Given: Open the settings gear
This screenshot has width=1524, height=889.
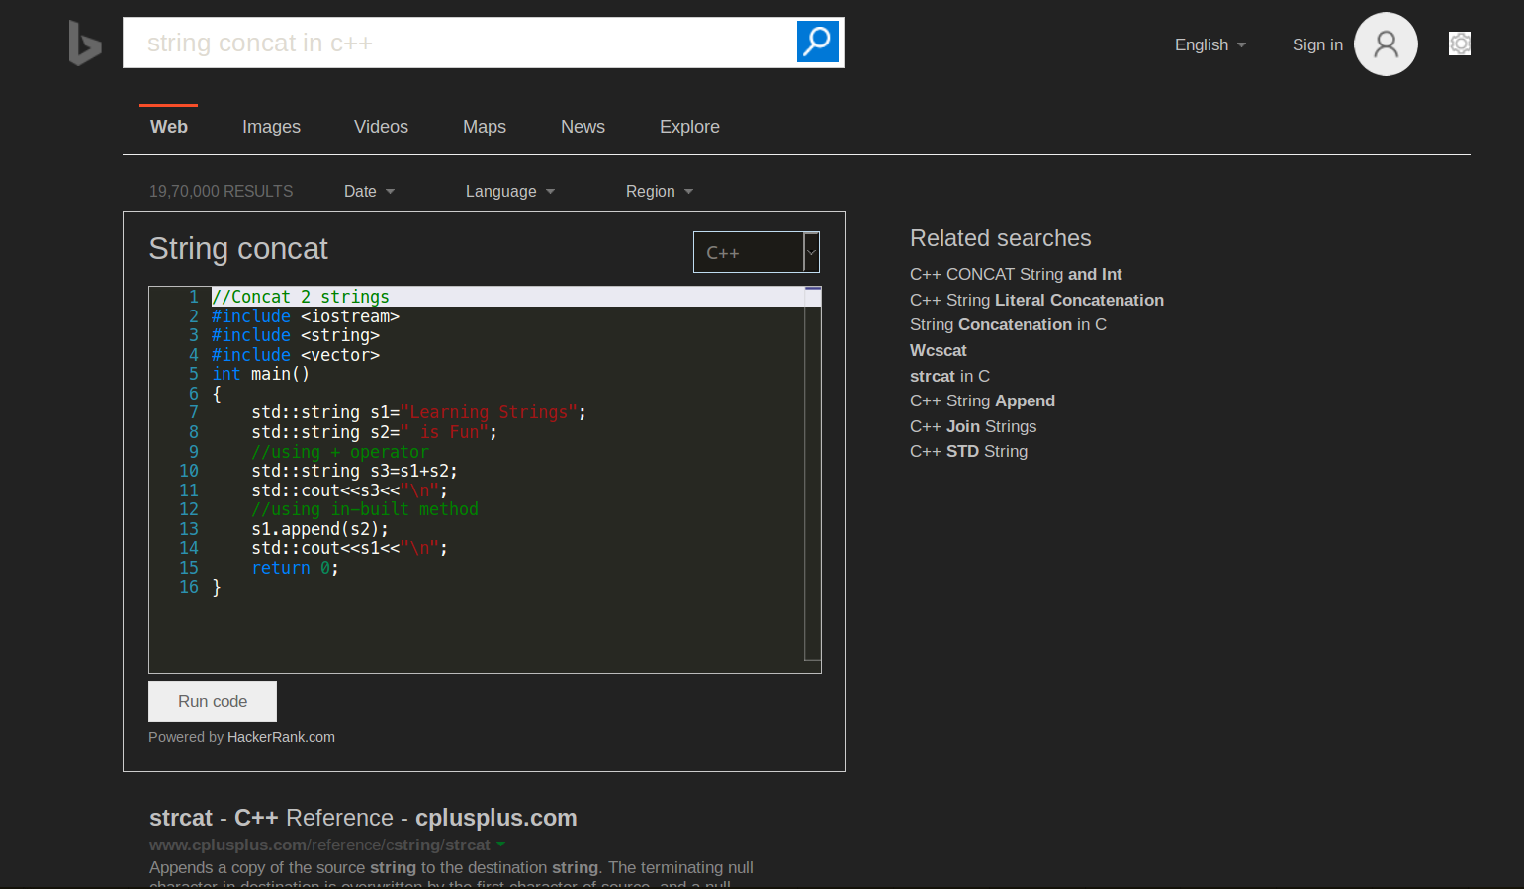Looking at the screenshot, I should click(x=1460, y=44).
